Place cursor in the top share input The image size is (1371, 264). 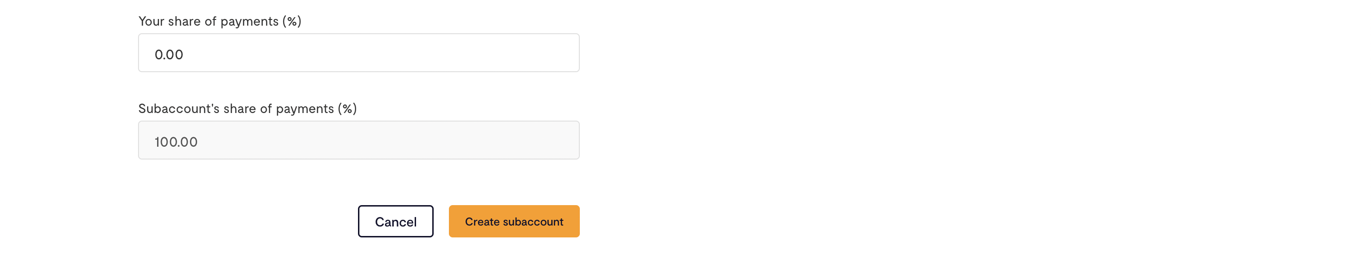pyautogui.click(x=358, y=53)
